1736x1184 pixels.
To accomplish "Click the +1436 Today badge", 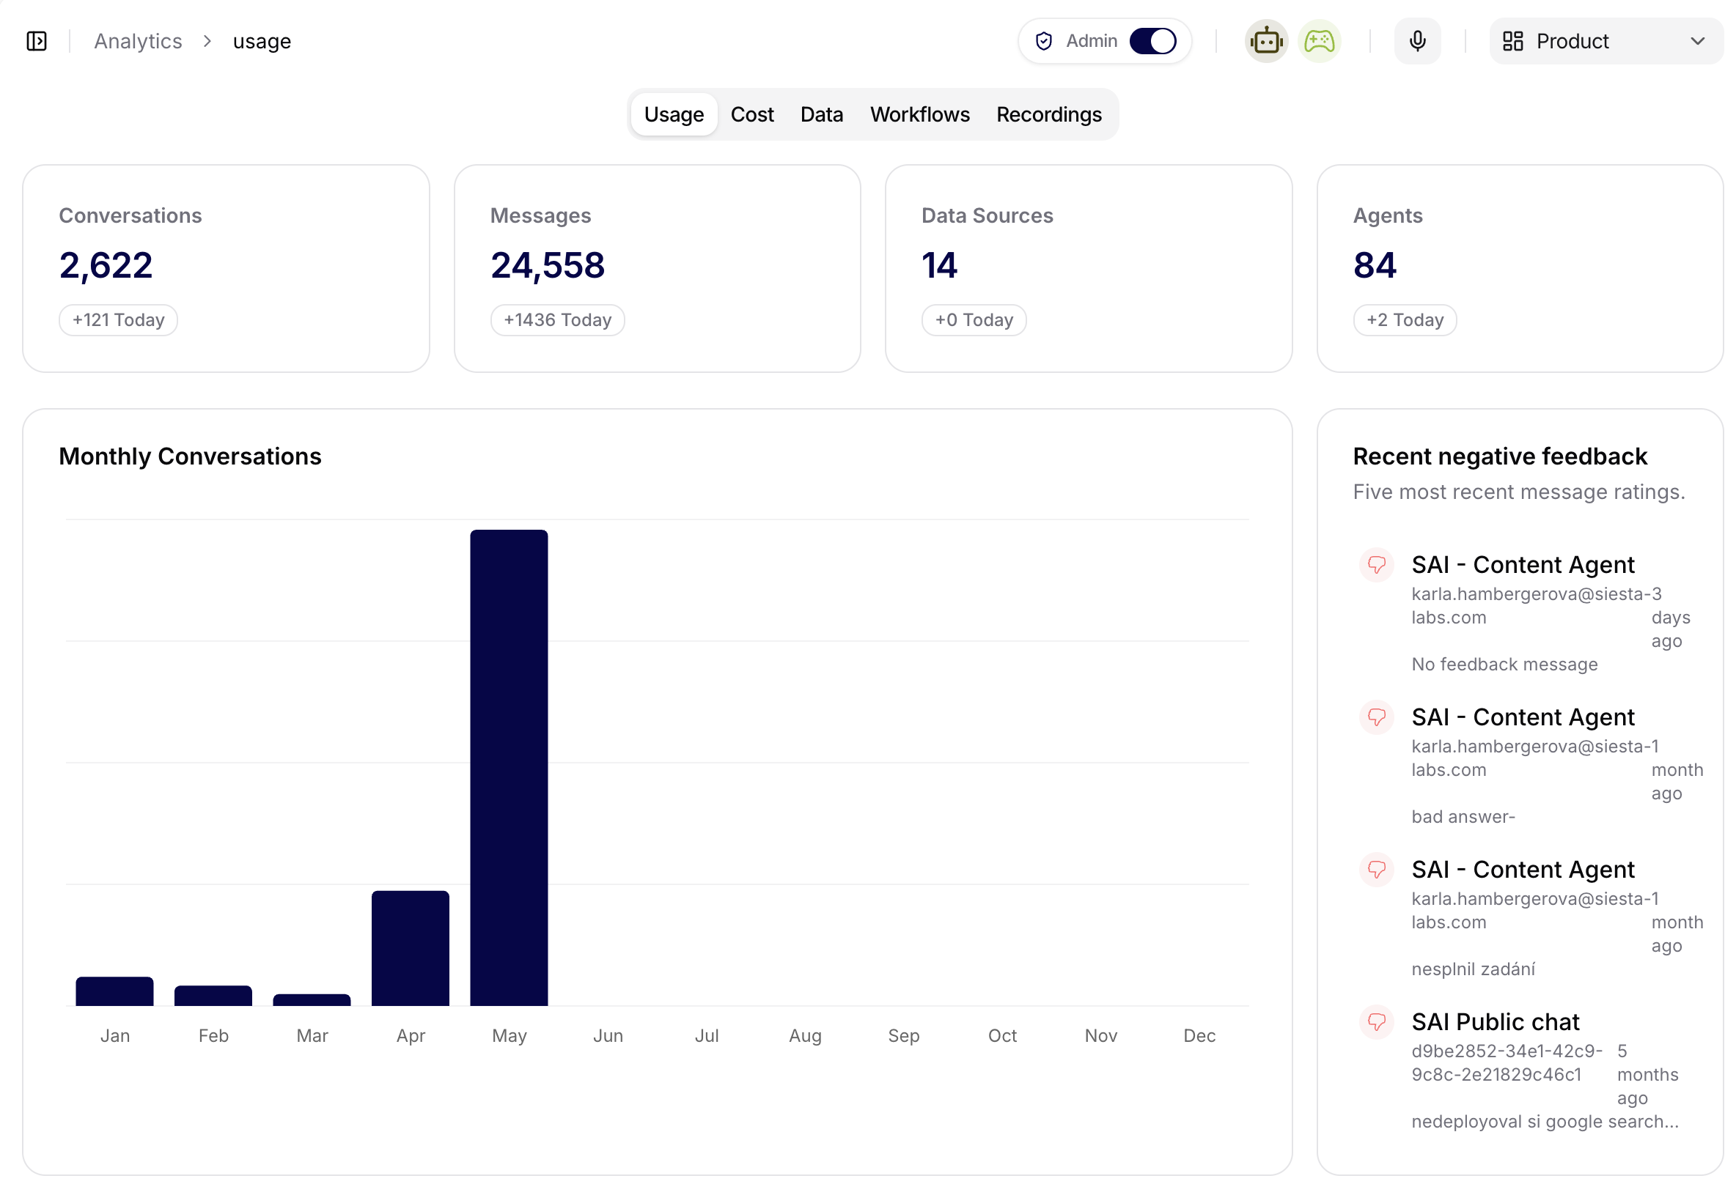I will click(557, 320).
